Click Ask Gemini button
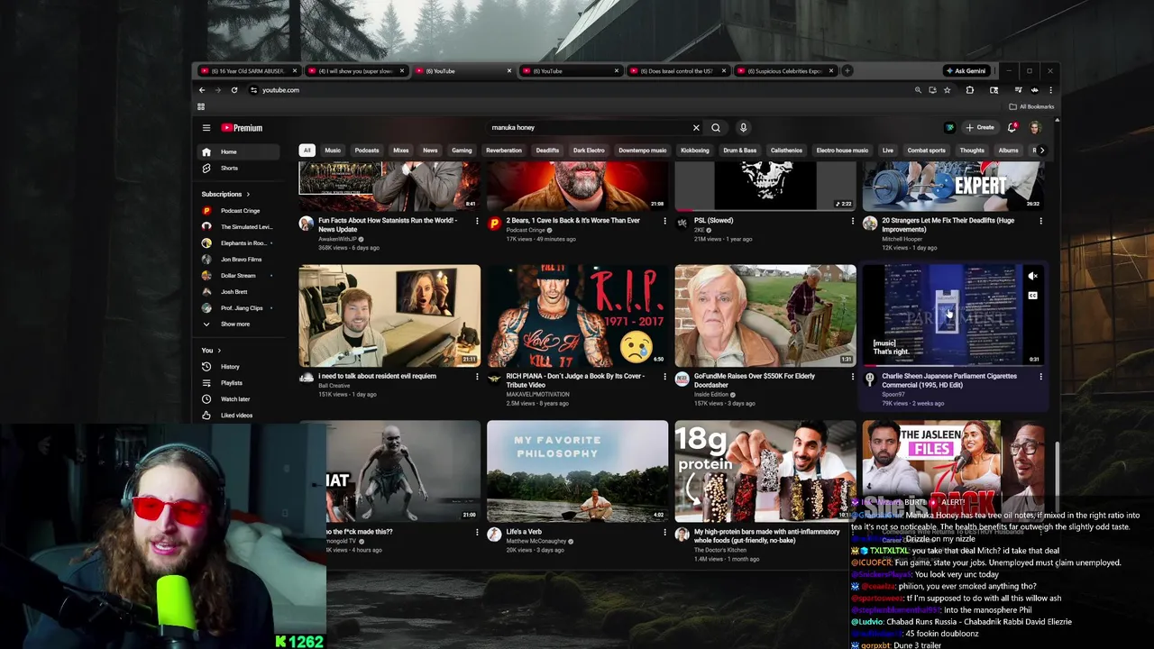1154x649 pixels. click(966, 70)
